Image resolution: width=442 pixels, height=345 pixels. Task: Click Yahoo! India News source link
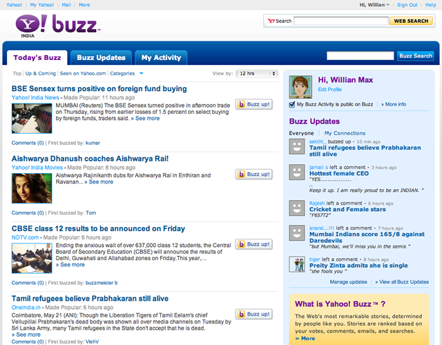coord(35,98)
